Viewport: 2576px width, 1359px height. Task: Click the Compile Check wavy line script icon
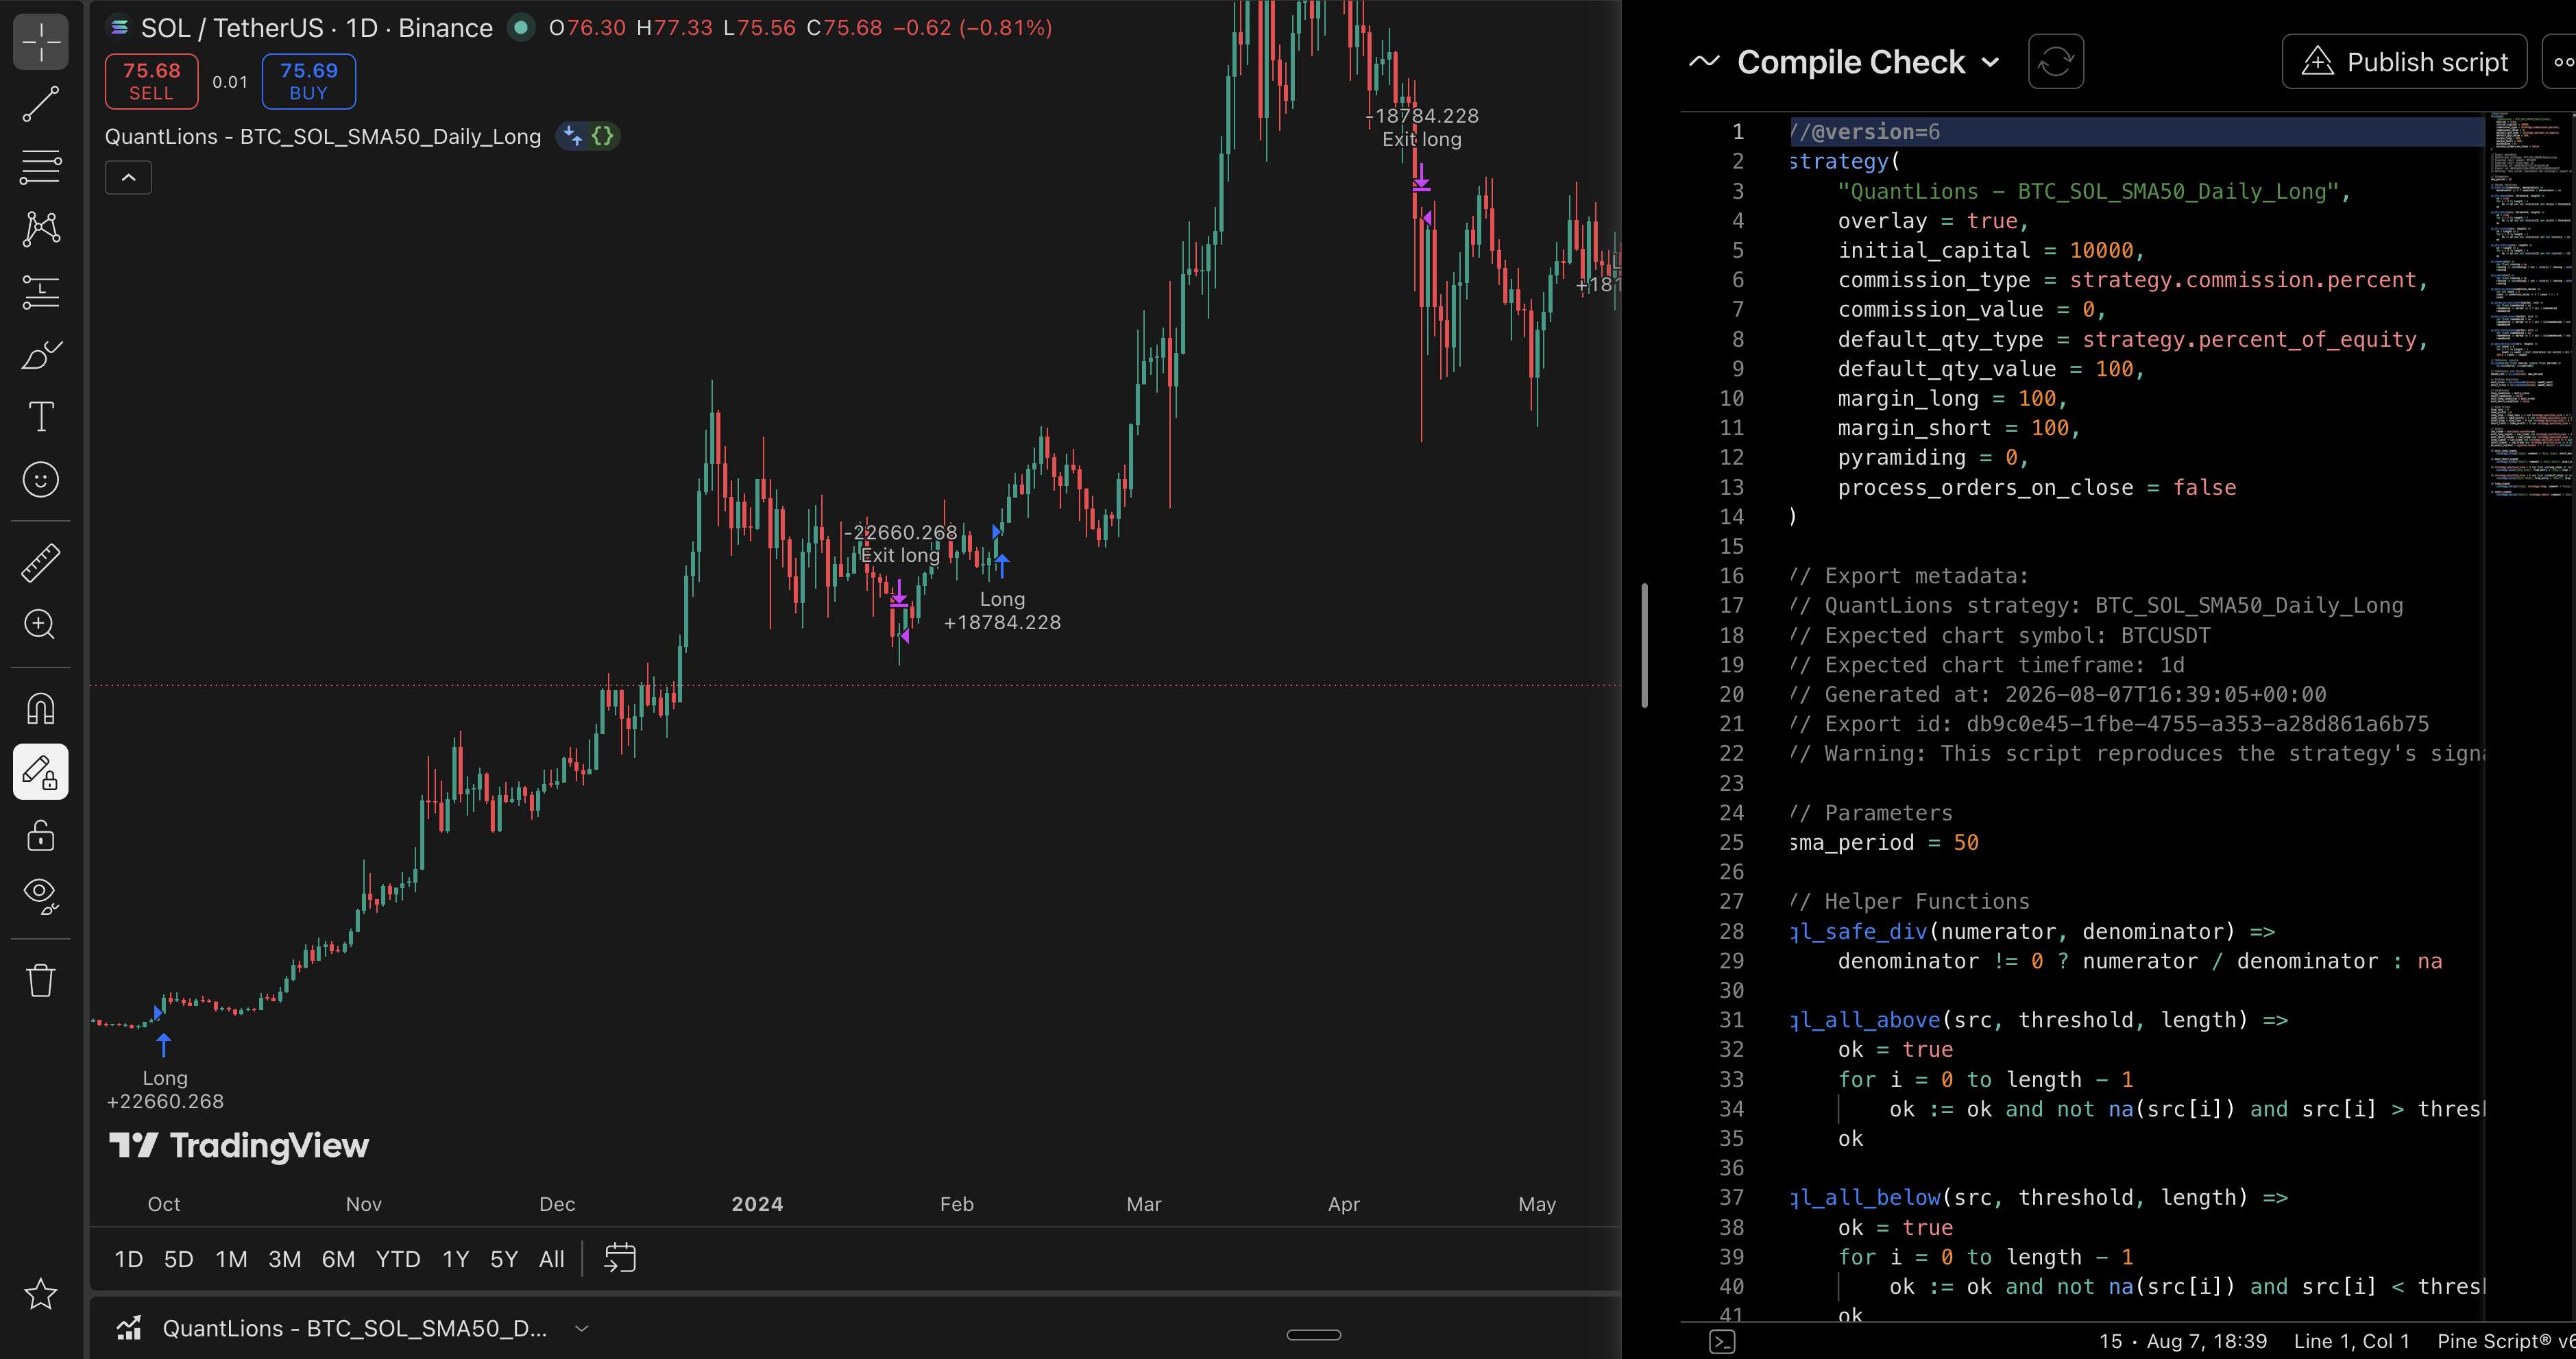pyautogui.click(x=1704, y=62)
